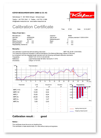Click the 'Ingoing measuring bolt' legend label
This screenshot has width=101, height=138.
click(81, 108)
